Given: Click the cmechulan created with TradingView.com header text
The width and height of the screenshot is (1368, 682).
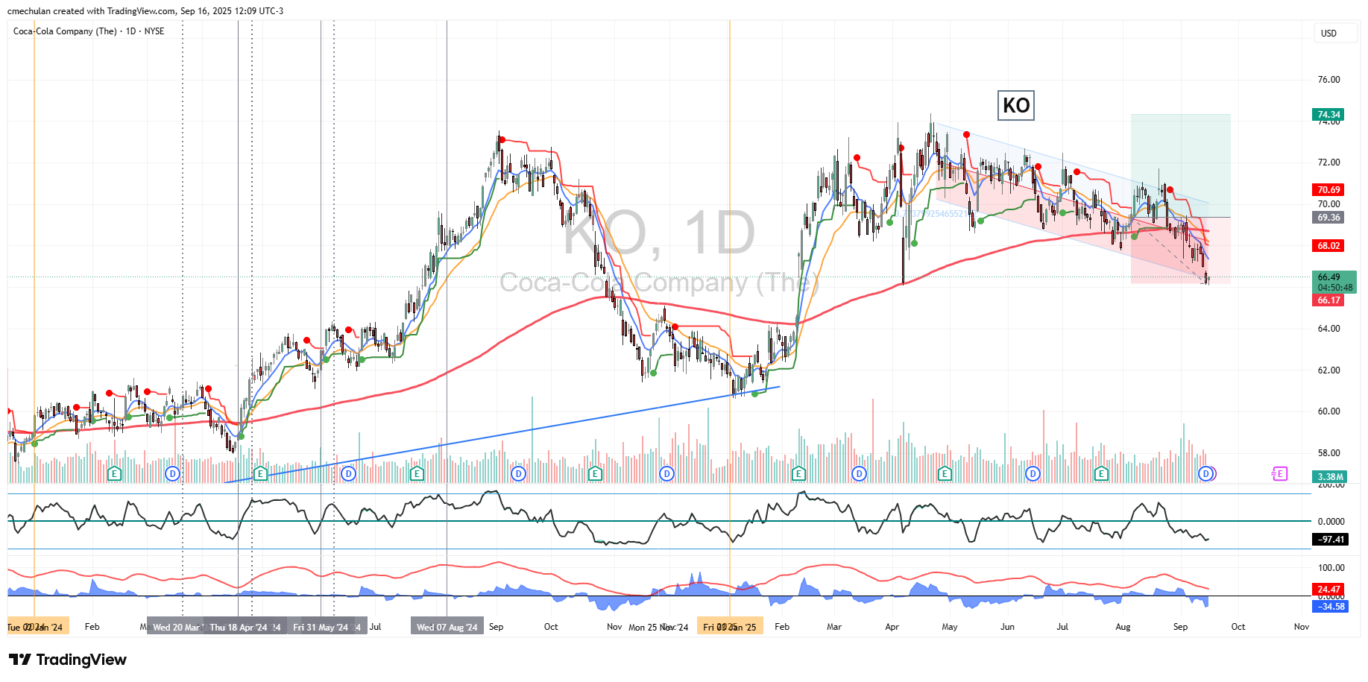Looking at the screenshot, I should tap(145, 11).
